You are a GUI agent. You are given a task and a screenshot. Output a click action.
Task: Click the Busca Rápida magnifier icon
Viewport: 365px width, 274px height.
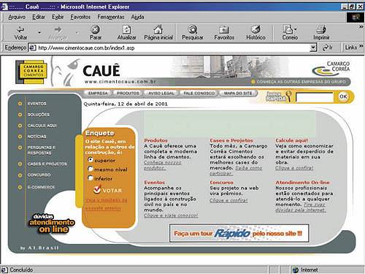click(x=288, y=96)
